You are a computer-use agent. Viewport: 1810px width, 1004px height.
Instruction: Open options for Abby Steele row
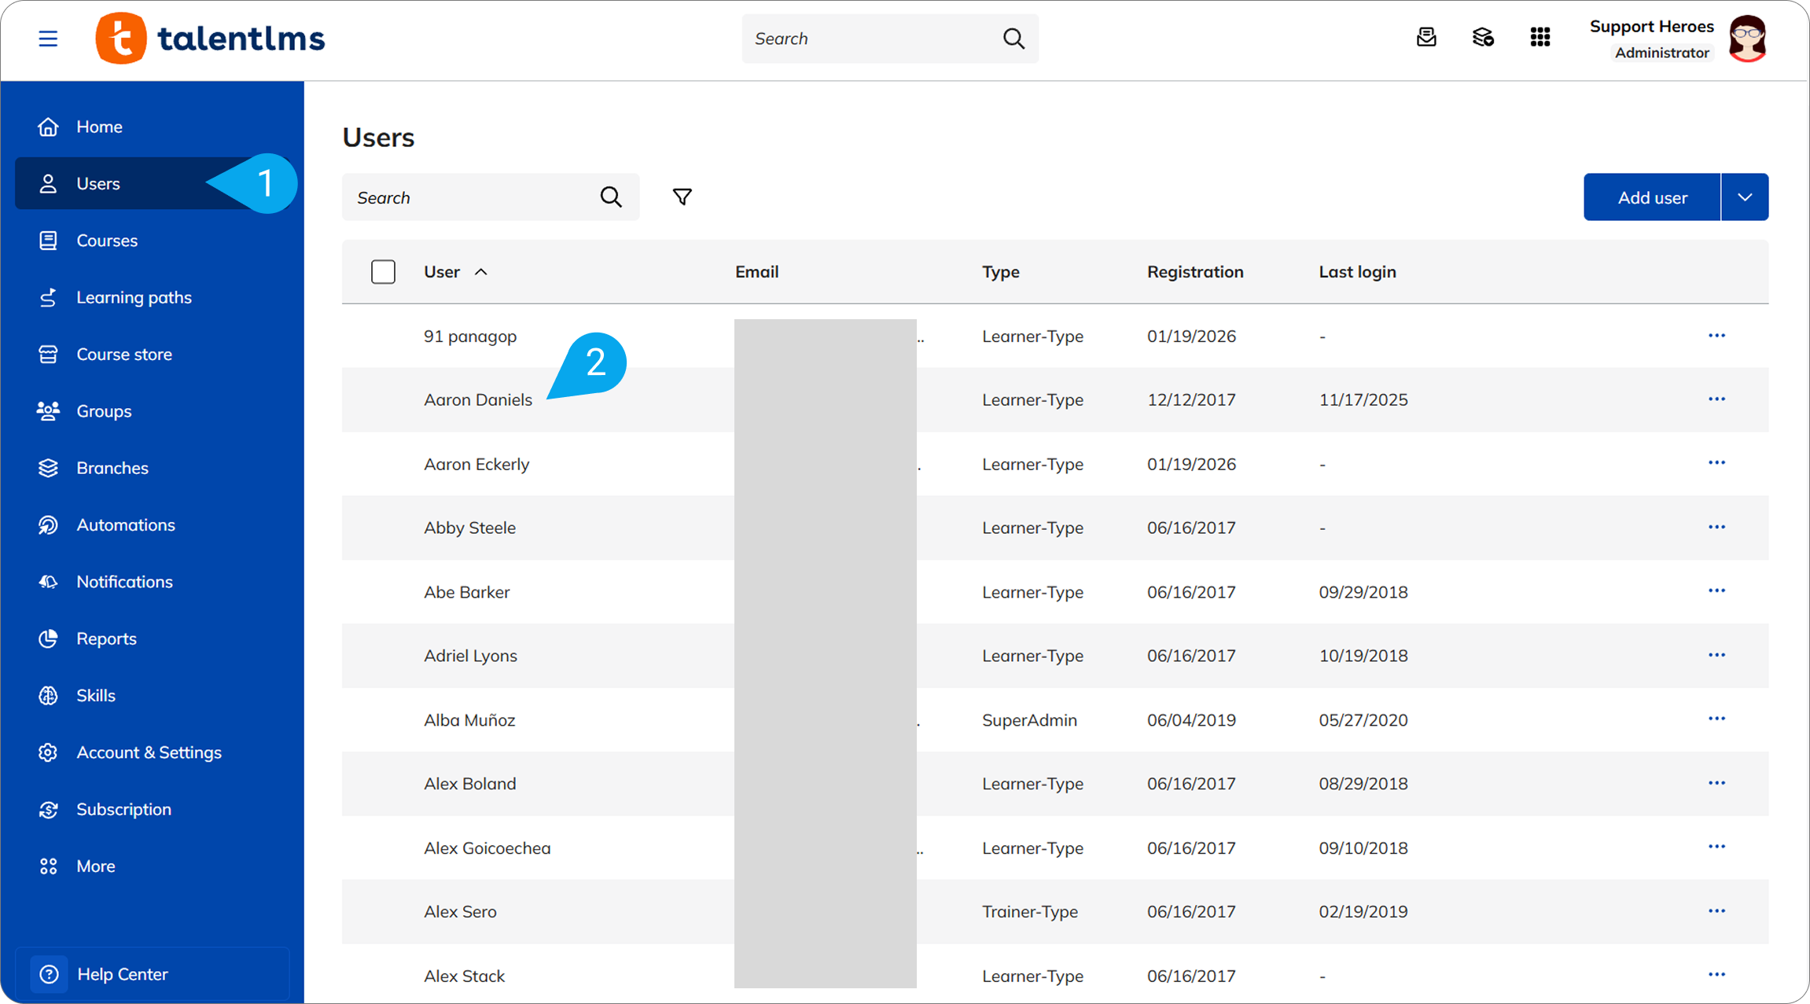1716,528
